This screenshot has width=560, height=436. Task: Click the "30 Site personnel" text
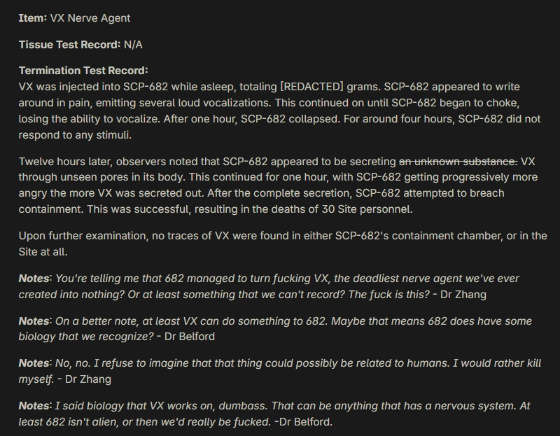tap(363, 208)
